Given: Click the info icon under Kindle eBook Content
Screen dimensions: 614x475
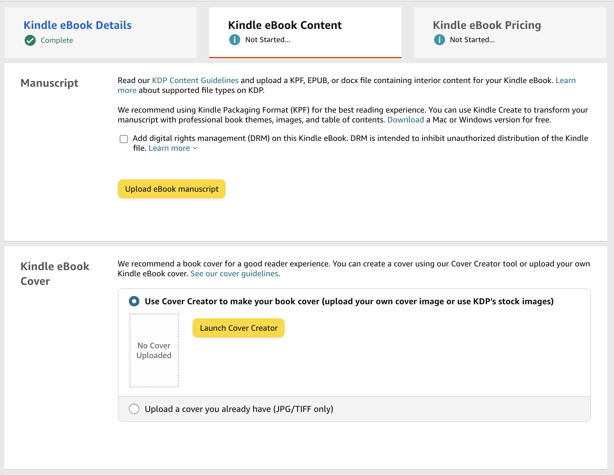Looking at the screenshot, I should tap(235, 40).
